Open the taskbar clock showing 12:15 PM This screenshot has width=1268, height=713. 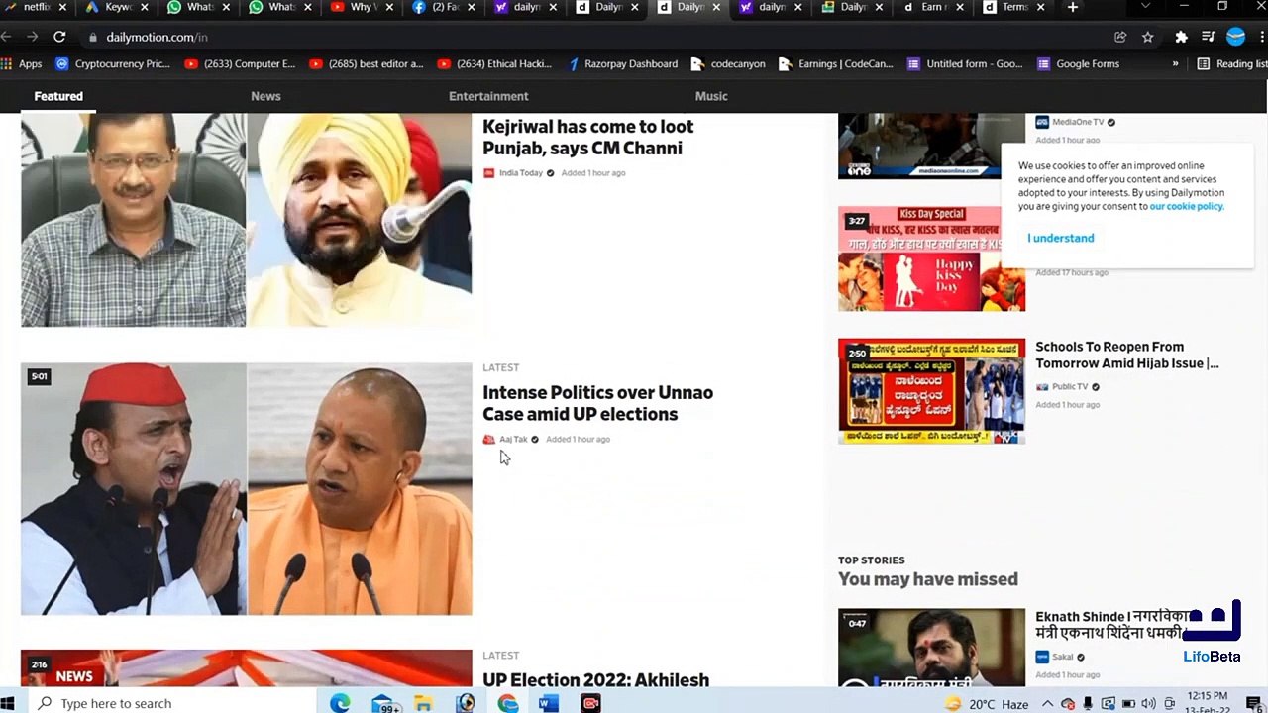[x=1207, y=703]
